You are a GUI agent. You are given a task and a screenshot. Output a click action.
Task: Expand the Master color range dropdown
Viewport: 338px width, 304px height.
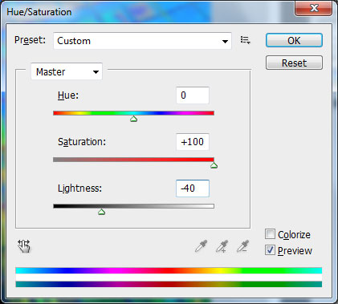click(x=67, y=71)
